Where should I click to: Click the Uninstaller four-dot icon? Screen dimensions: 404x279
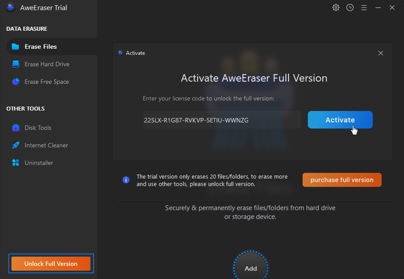click(x=16, y=163)
